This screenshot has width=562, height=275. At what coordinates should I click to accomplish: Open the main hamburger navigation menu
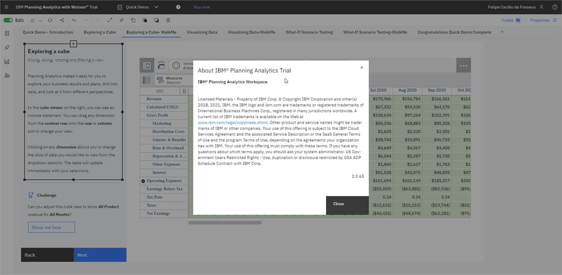pos(7,7)
